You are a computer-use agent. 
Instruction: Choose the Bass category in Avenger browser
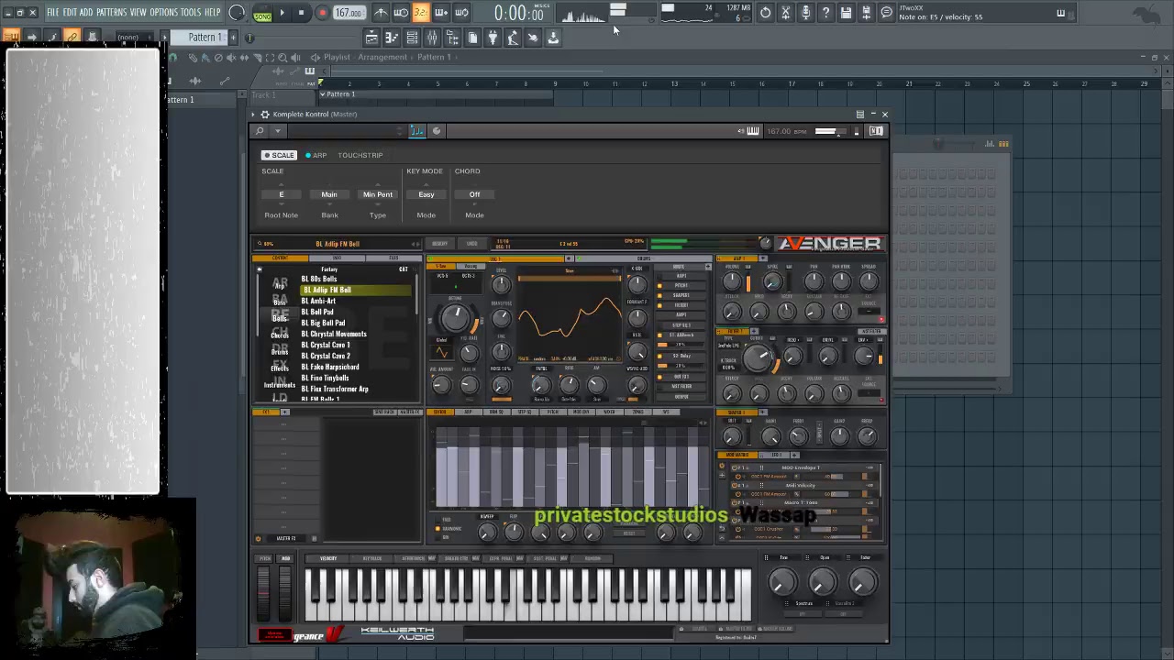[x=280, y=302]
